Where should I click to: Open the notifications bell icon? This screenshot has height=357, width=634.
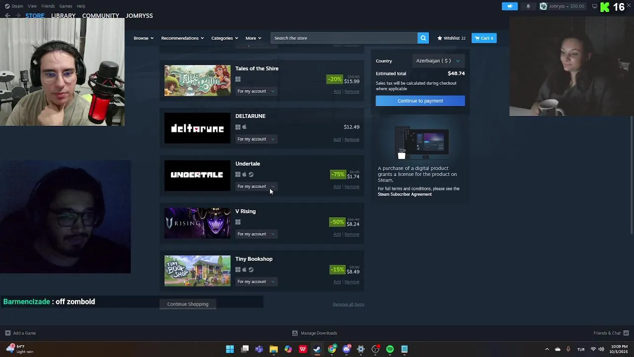point(528,6)
